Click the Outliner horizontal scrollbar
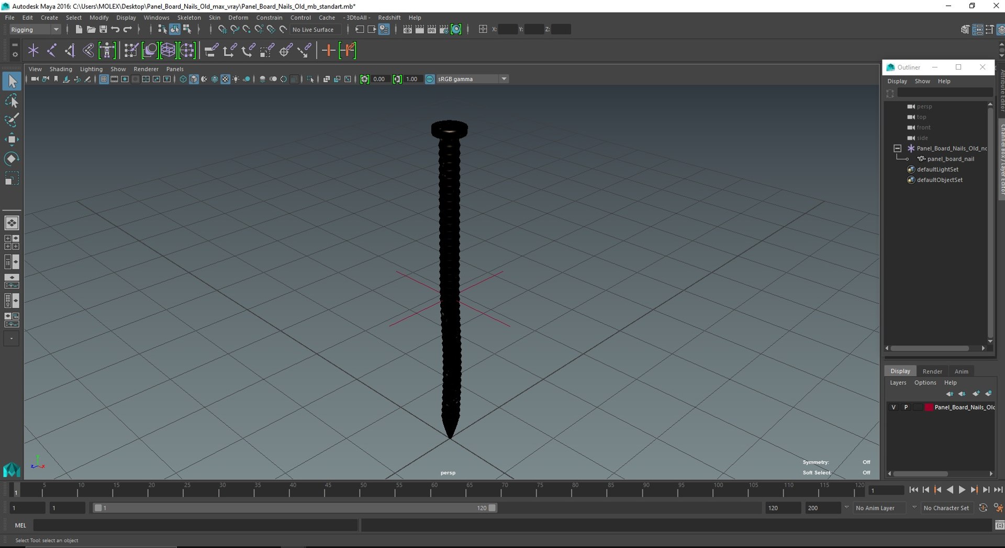This screenshot has width=1005, height=548. tap(930, 348)
